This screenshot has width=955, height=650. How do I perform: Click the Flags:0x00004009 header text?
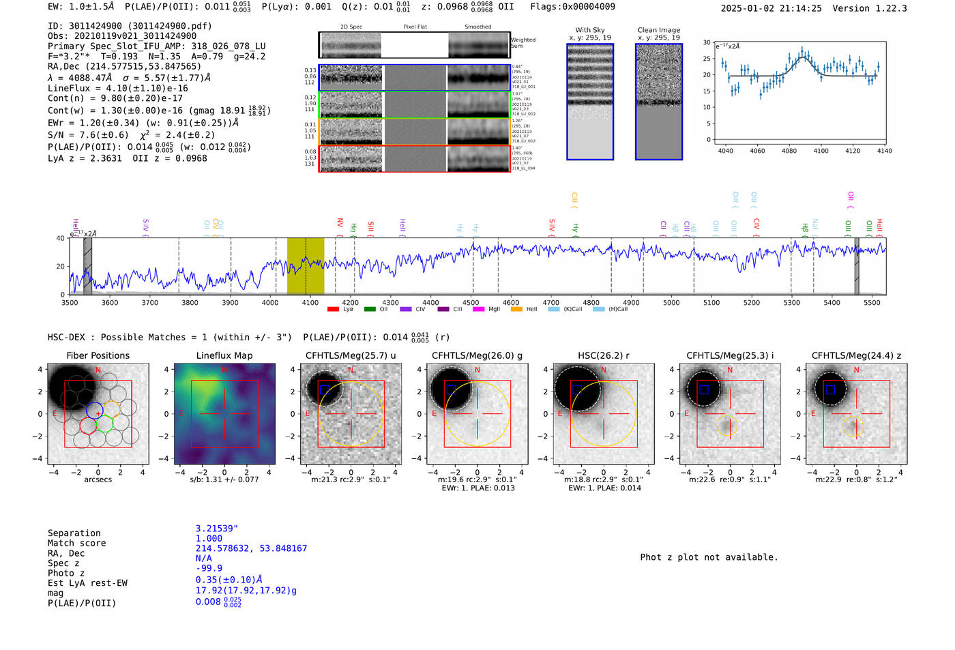pyautogui.click(x=572, y=7)
